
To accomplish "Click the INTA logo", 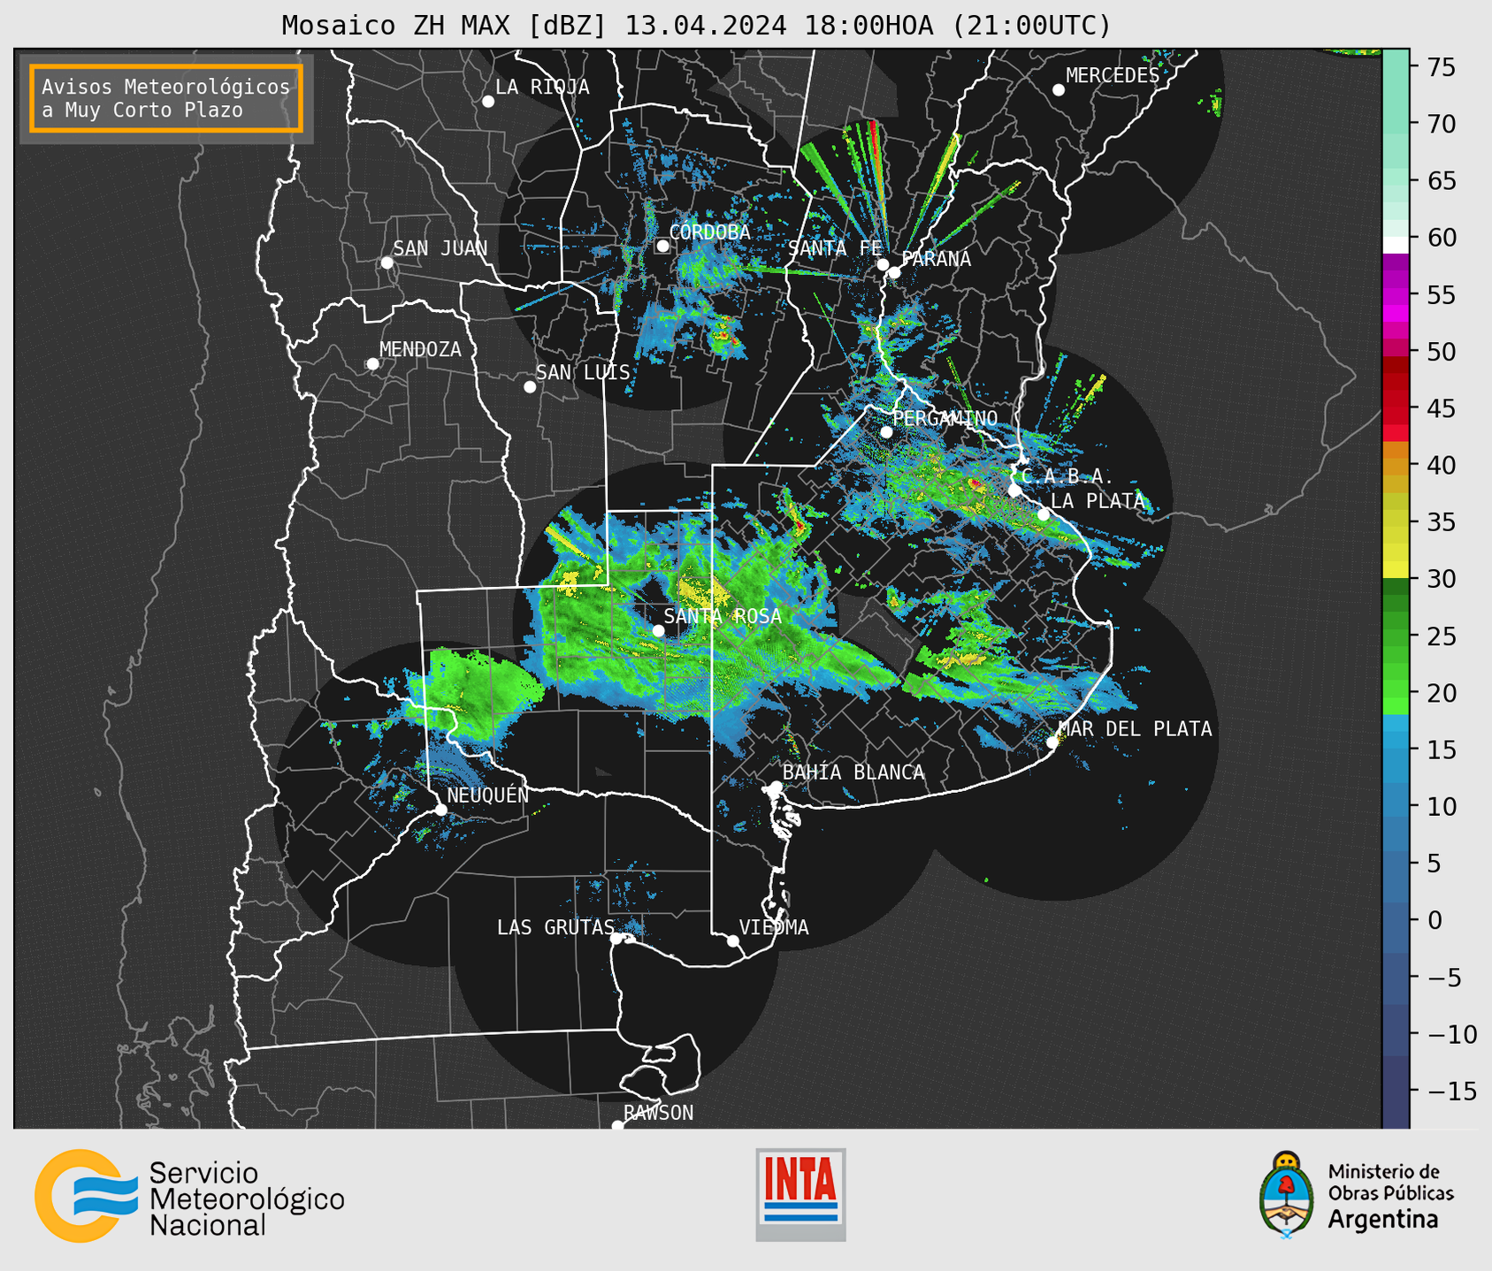I will [800, 1194].
